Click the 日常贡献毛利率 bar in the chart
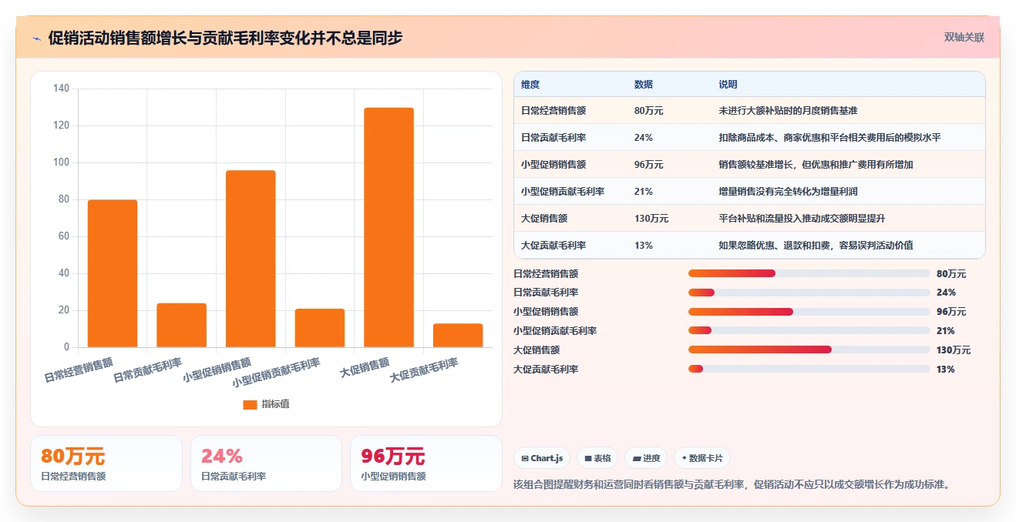The image size is (1016, 522). 181,325
